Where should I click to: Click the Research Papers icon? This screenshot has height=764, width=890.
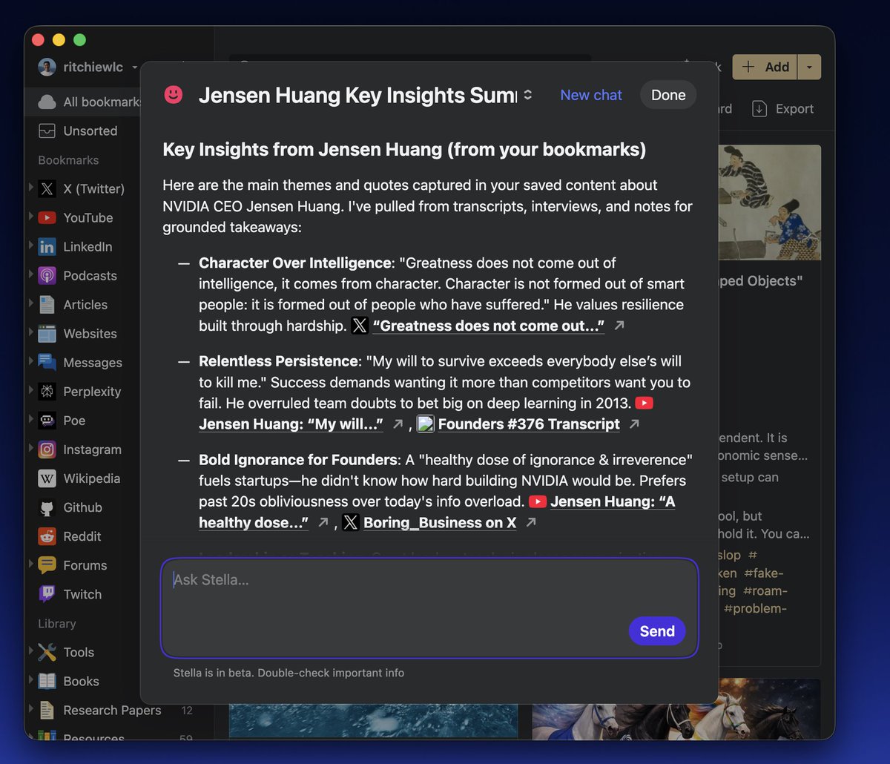(x=47, y=710)
